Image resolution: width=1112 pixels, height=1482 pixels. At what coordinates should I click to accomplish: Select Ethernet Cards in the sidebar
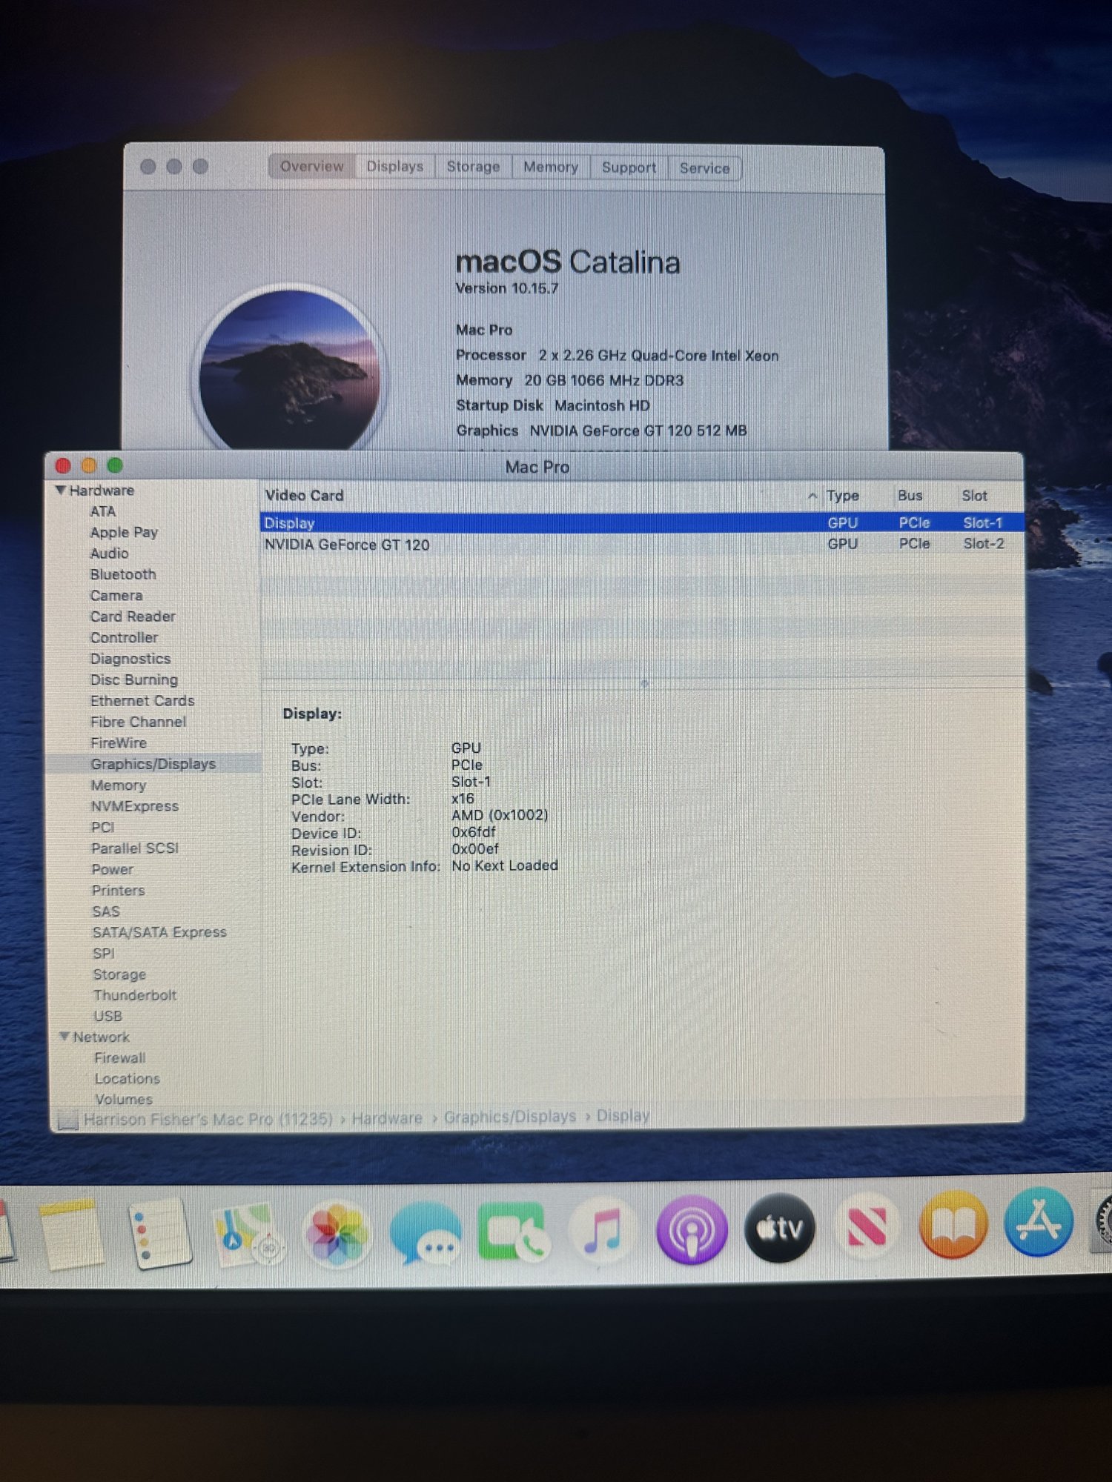(142, 701)
